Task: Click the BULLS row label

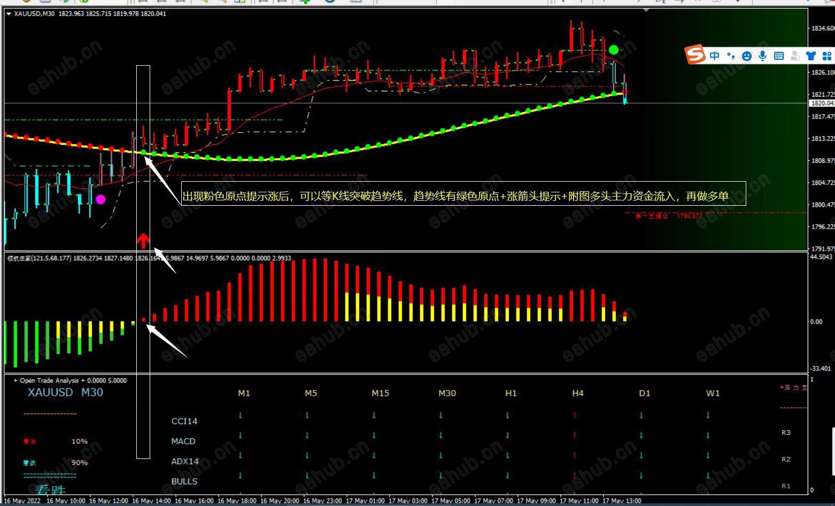Action: (x=184, y=481)
